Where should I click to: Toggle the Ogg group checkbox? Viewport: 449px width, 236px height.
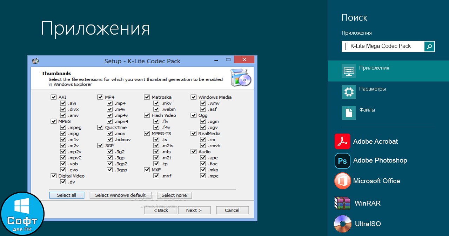194,115
